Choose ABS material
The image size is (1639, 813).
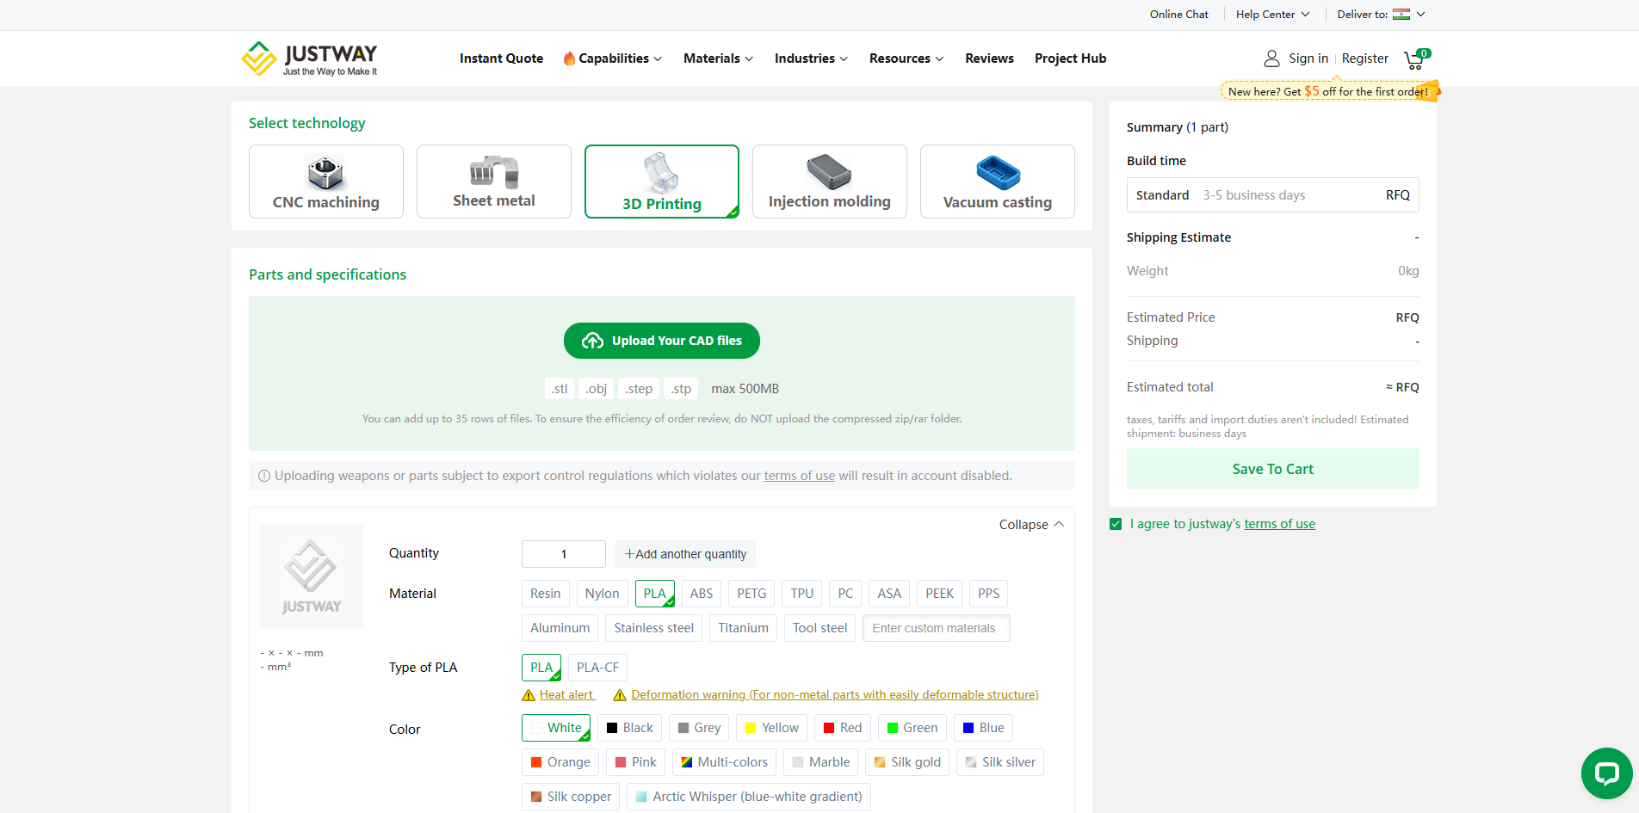point(702,594)
